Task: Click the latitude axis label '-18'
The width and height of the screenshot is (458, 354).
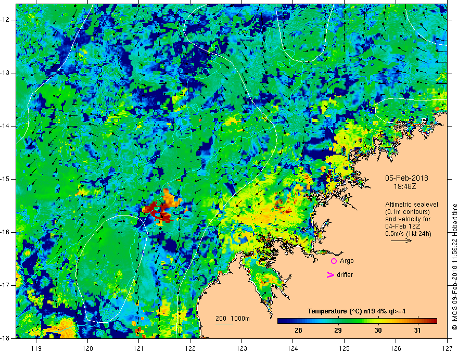Action: click(5, 338)
